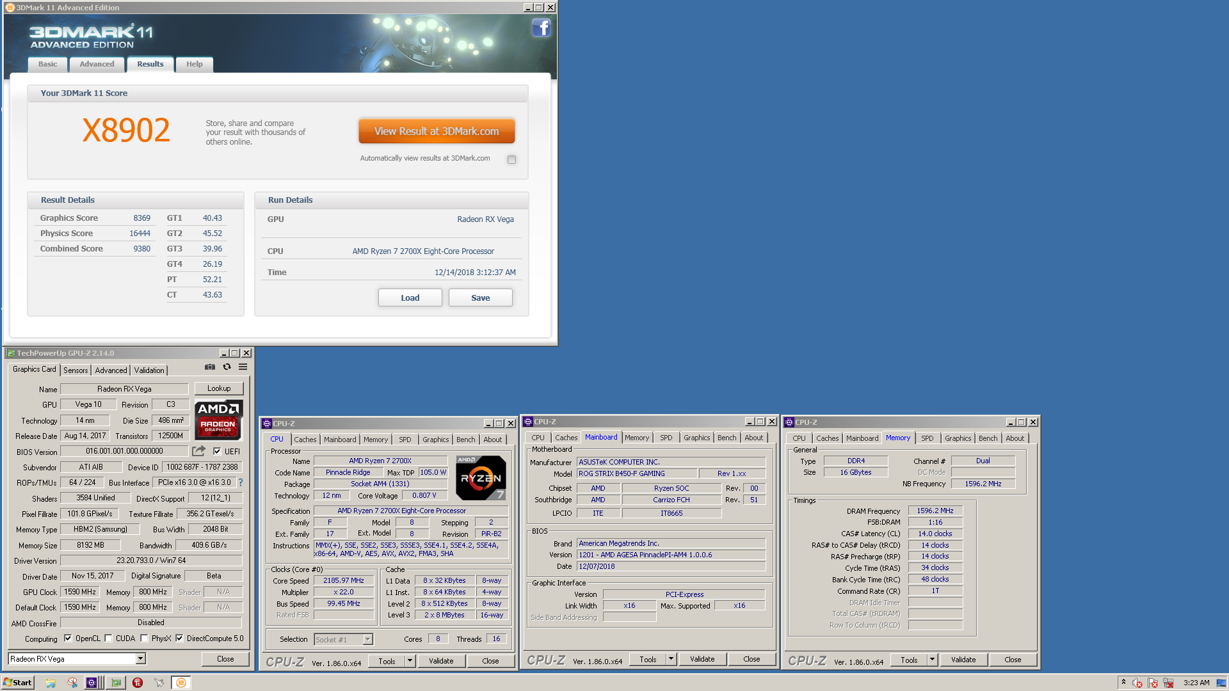Image resolution: width=1229 pixels, height=691 pixels.
Task: Click Validate in the CPU-Z Memory window
Action: (963, 660)
